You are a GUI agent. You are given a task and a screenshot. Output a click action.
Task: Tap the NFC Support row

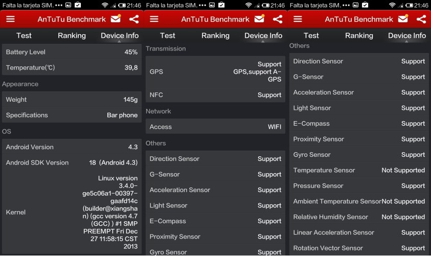click(x=215, y=95)
